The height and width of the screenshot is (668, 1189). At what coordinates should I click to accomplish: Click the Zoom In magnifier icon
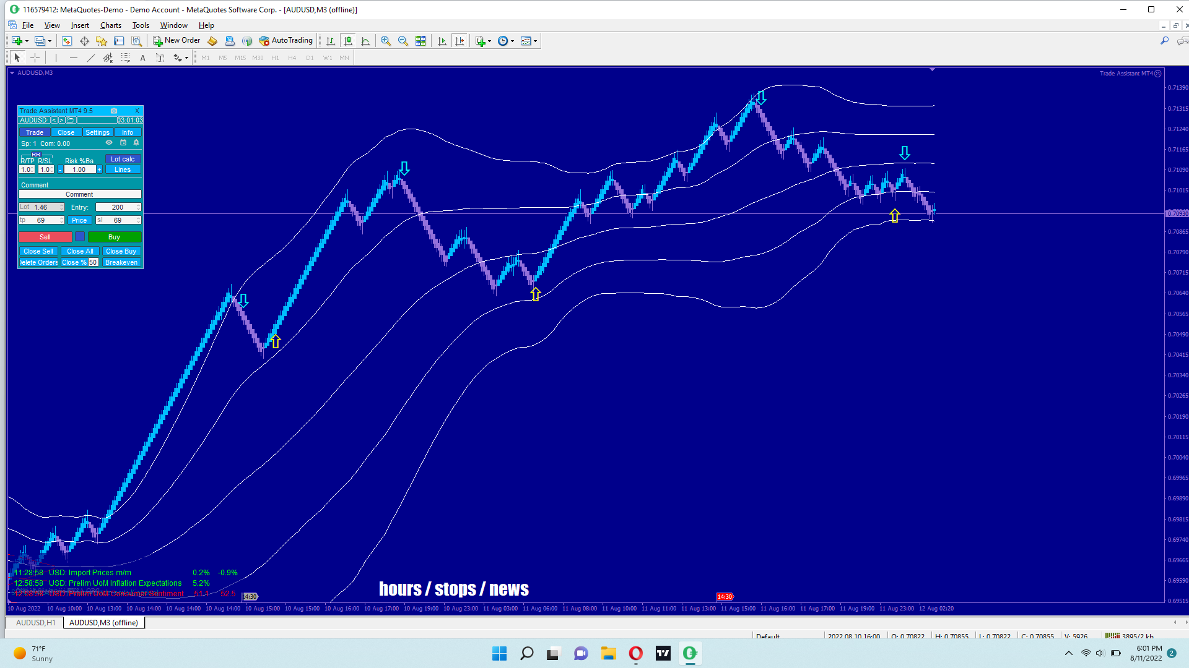click(x=386, y=41)
